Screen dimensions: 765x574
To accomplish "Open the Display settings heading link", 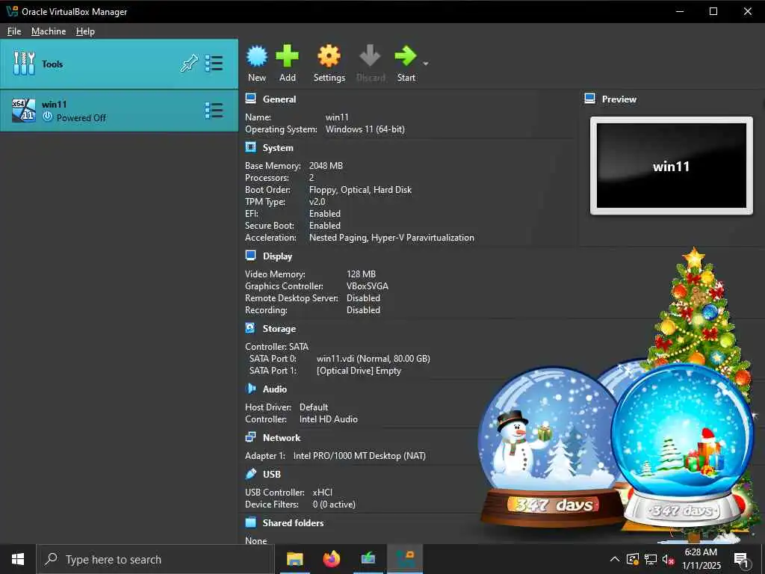I will tap(278, 256).
